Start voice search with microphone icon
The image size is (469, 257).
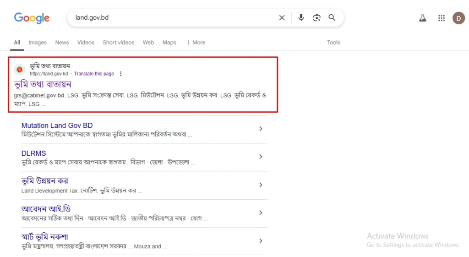[301, 18]
